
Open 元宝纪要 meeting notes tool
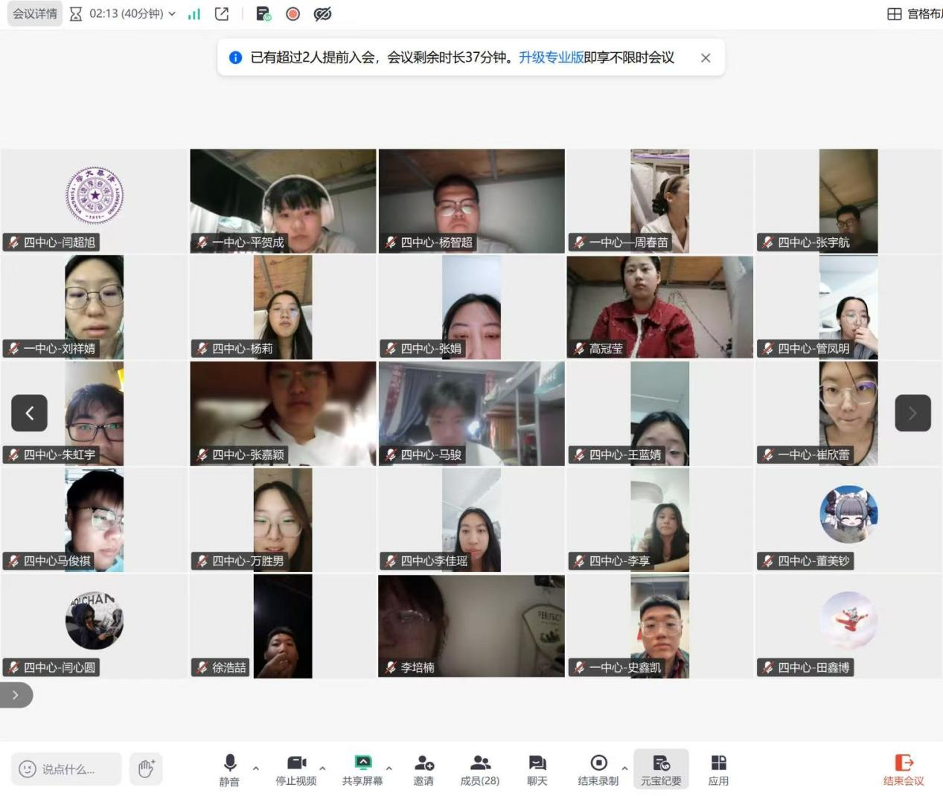(x=661, y=770)
